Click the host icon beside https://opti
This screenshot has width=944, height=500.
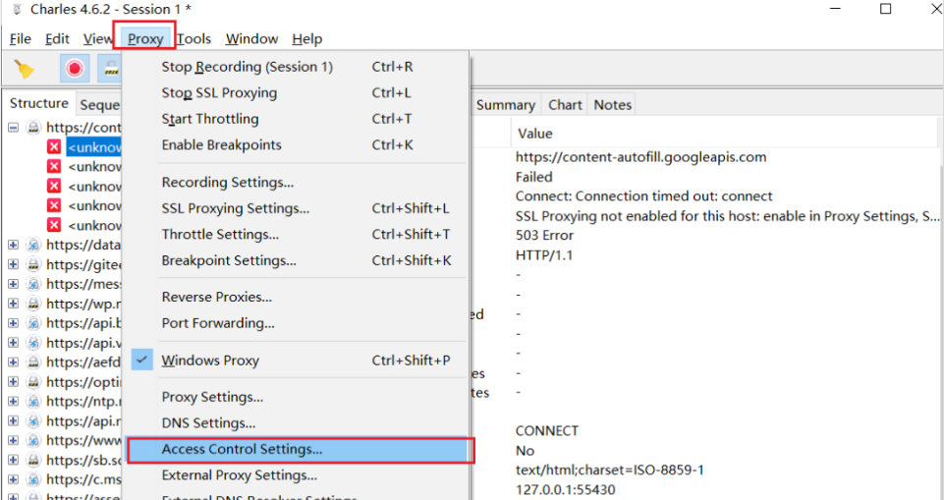point(33,381)
